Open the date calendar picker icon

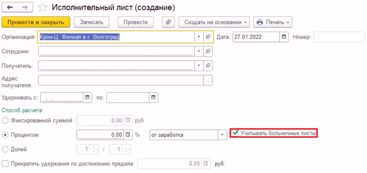pos(284,37)
